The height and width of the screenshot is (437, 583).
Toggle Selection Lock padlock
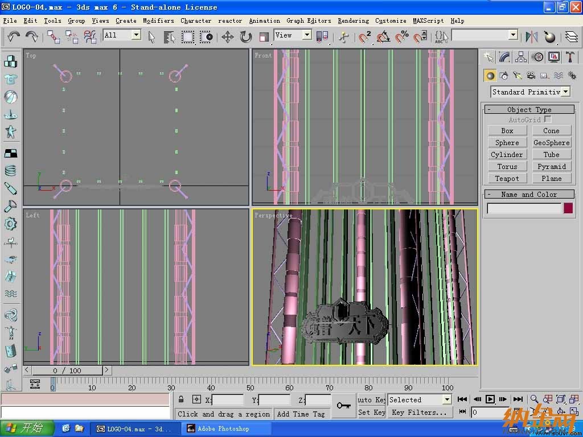click(x=181, y=399)
